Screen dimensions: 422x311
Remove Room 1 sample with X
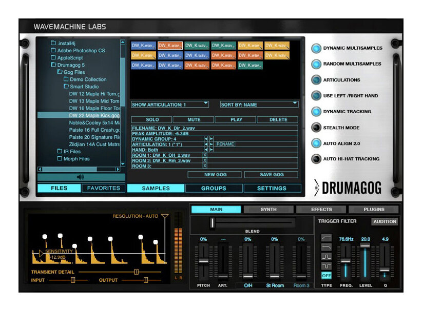click(205, 155)
